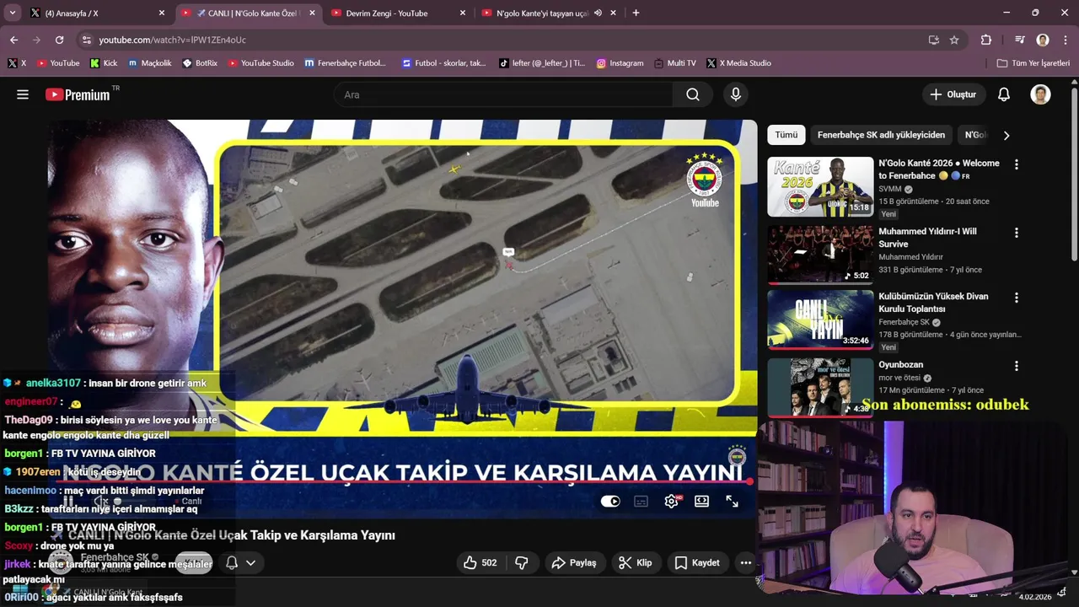Screen dimensions: 1079x607
Task: Switch to theater mode in player
Action: click(701, 501)
